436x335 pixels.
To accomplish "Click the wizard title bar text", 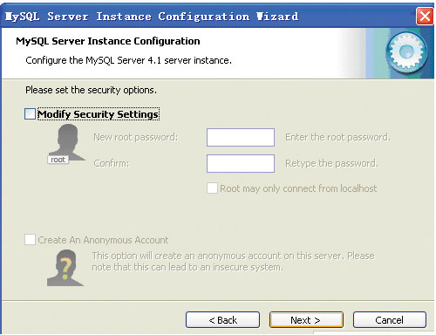I will (x=152, y=17).
